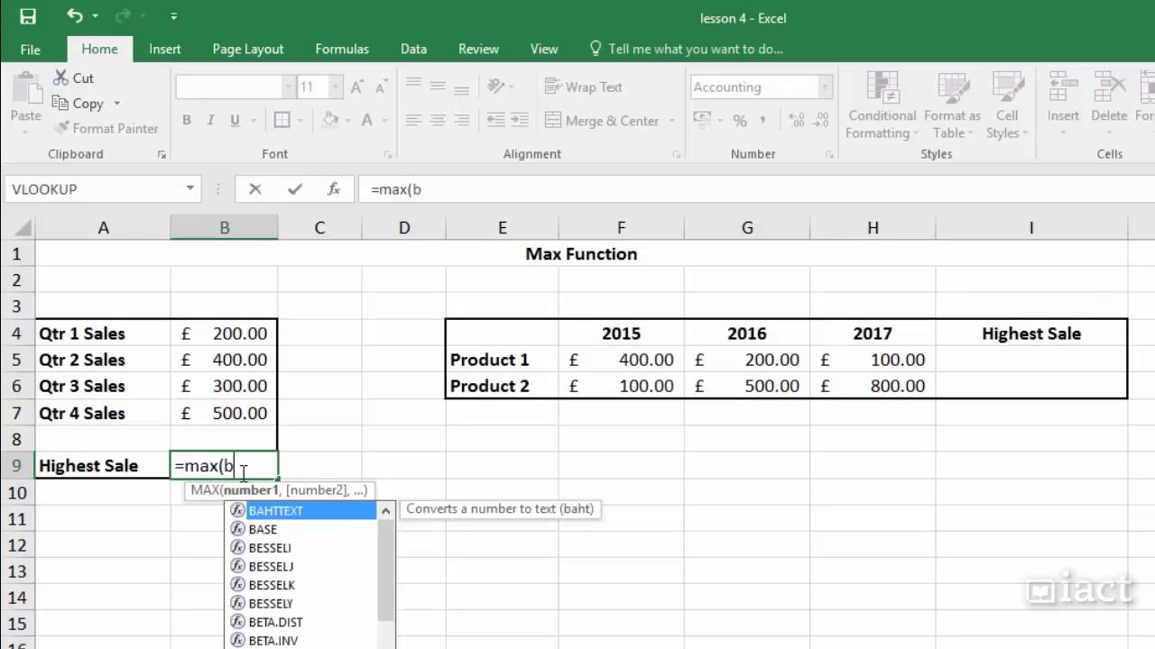Apply the Font Color letter A

point(367,121)
